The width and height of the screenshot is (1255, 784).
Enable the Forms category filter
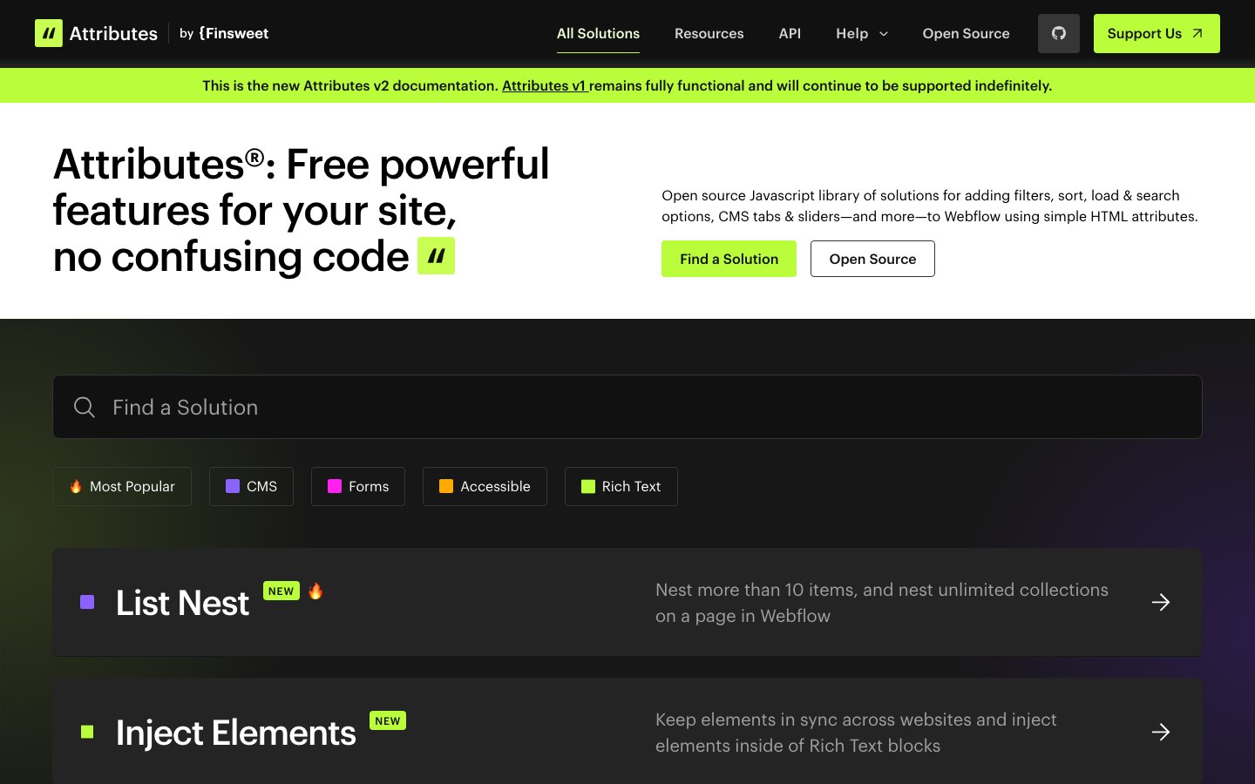(358, 486)
